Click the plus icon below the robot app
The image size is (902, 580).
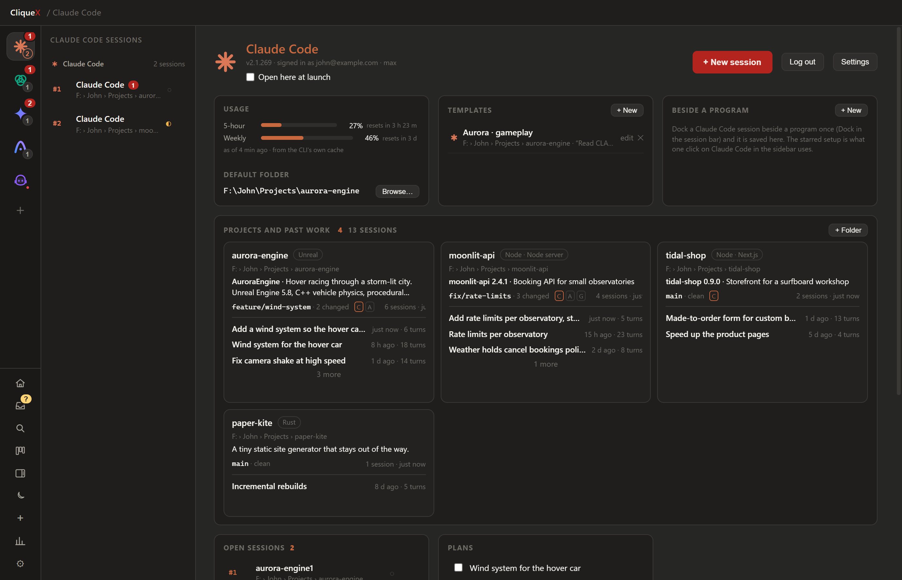[x=20, y=210]
